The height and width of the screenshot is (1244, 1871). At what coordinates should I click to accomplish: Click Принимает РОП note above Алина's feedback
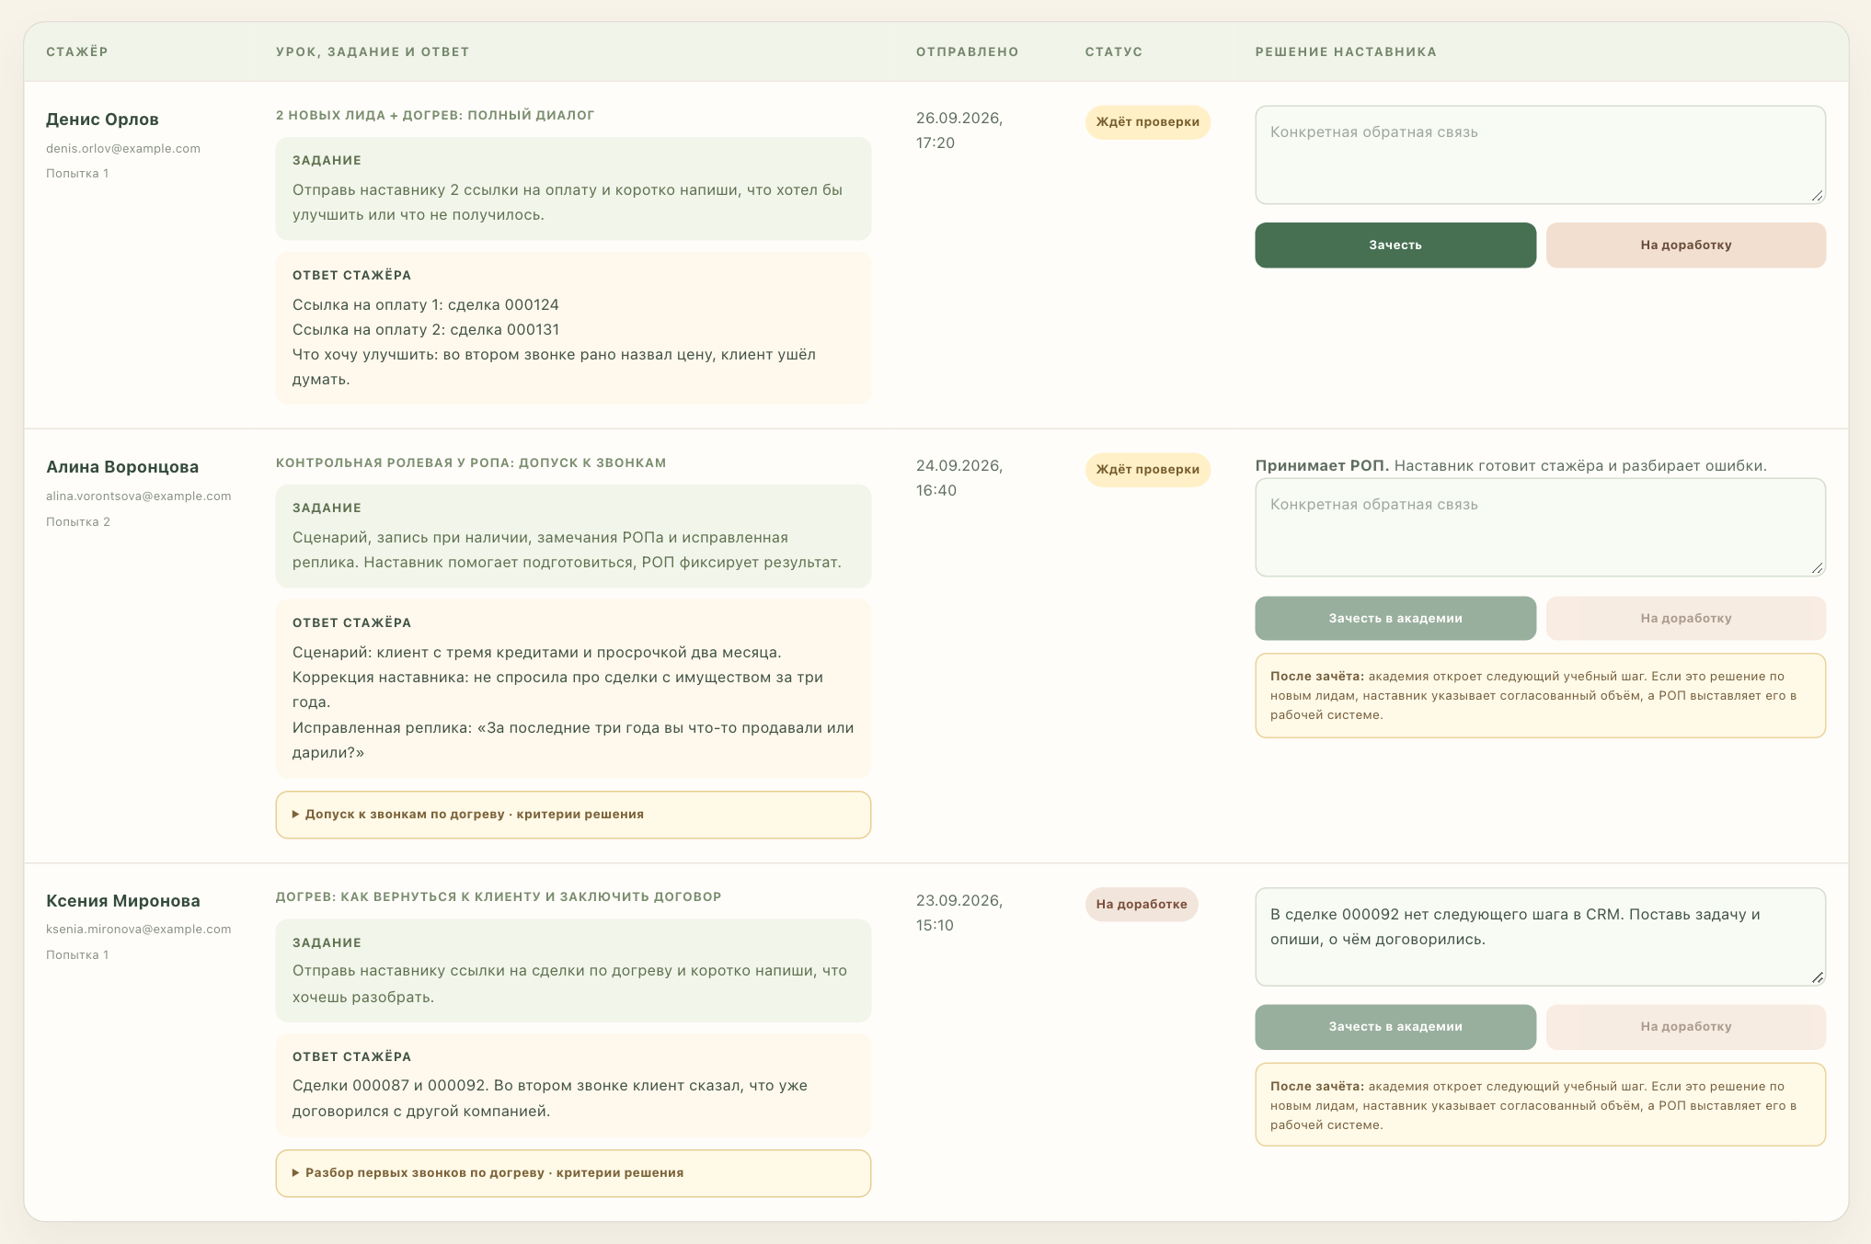coord(1510,465)
